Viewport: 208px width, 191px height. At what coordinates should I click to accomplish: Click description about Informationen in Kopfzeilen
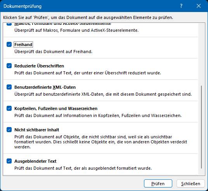click(x=98, y=115)
